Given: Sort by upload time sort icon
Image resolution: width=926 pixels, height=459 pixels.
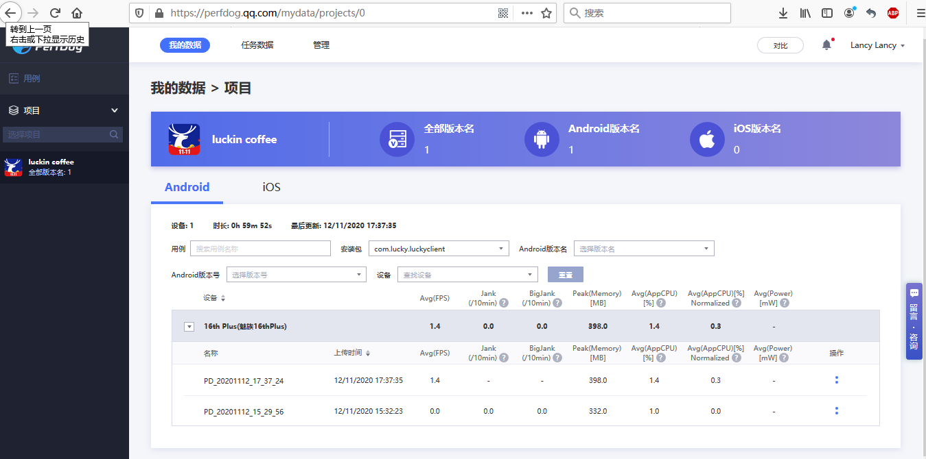Looking at the screenshot, I should tap(368, 353).
